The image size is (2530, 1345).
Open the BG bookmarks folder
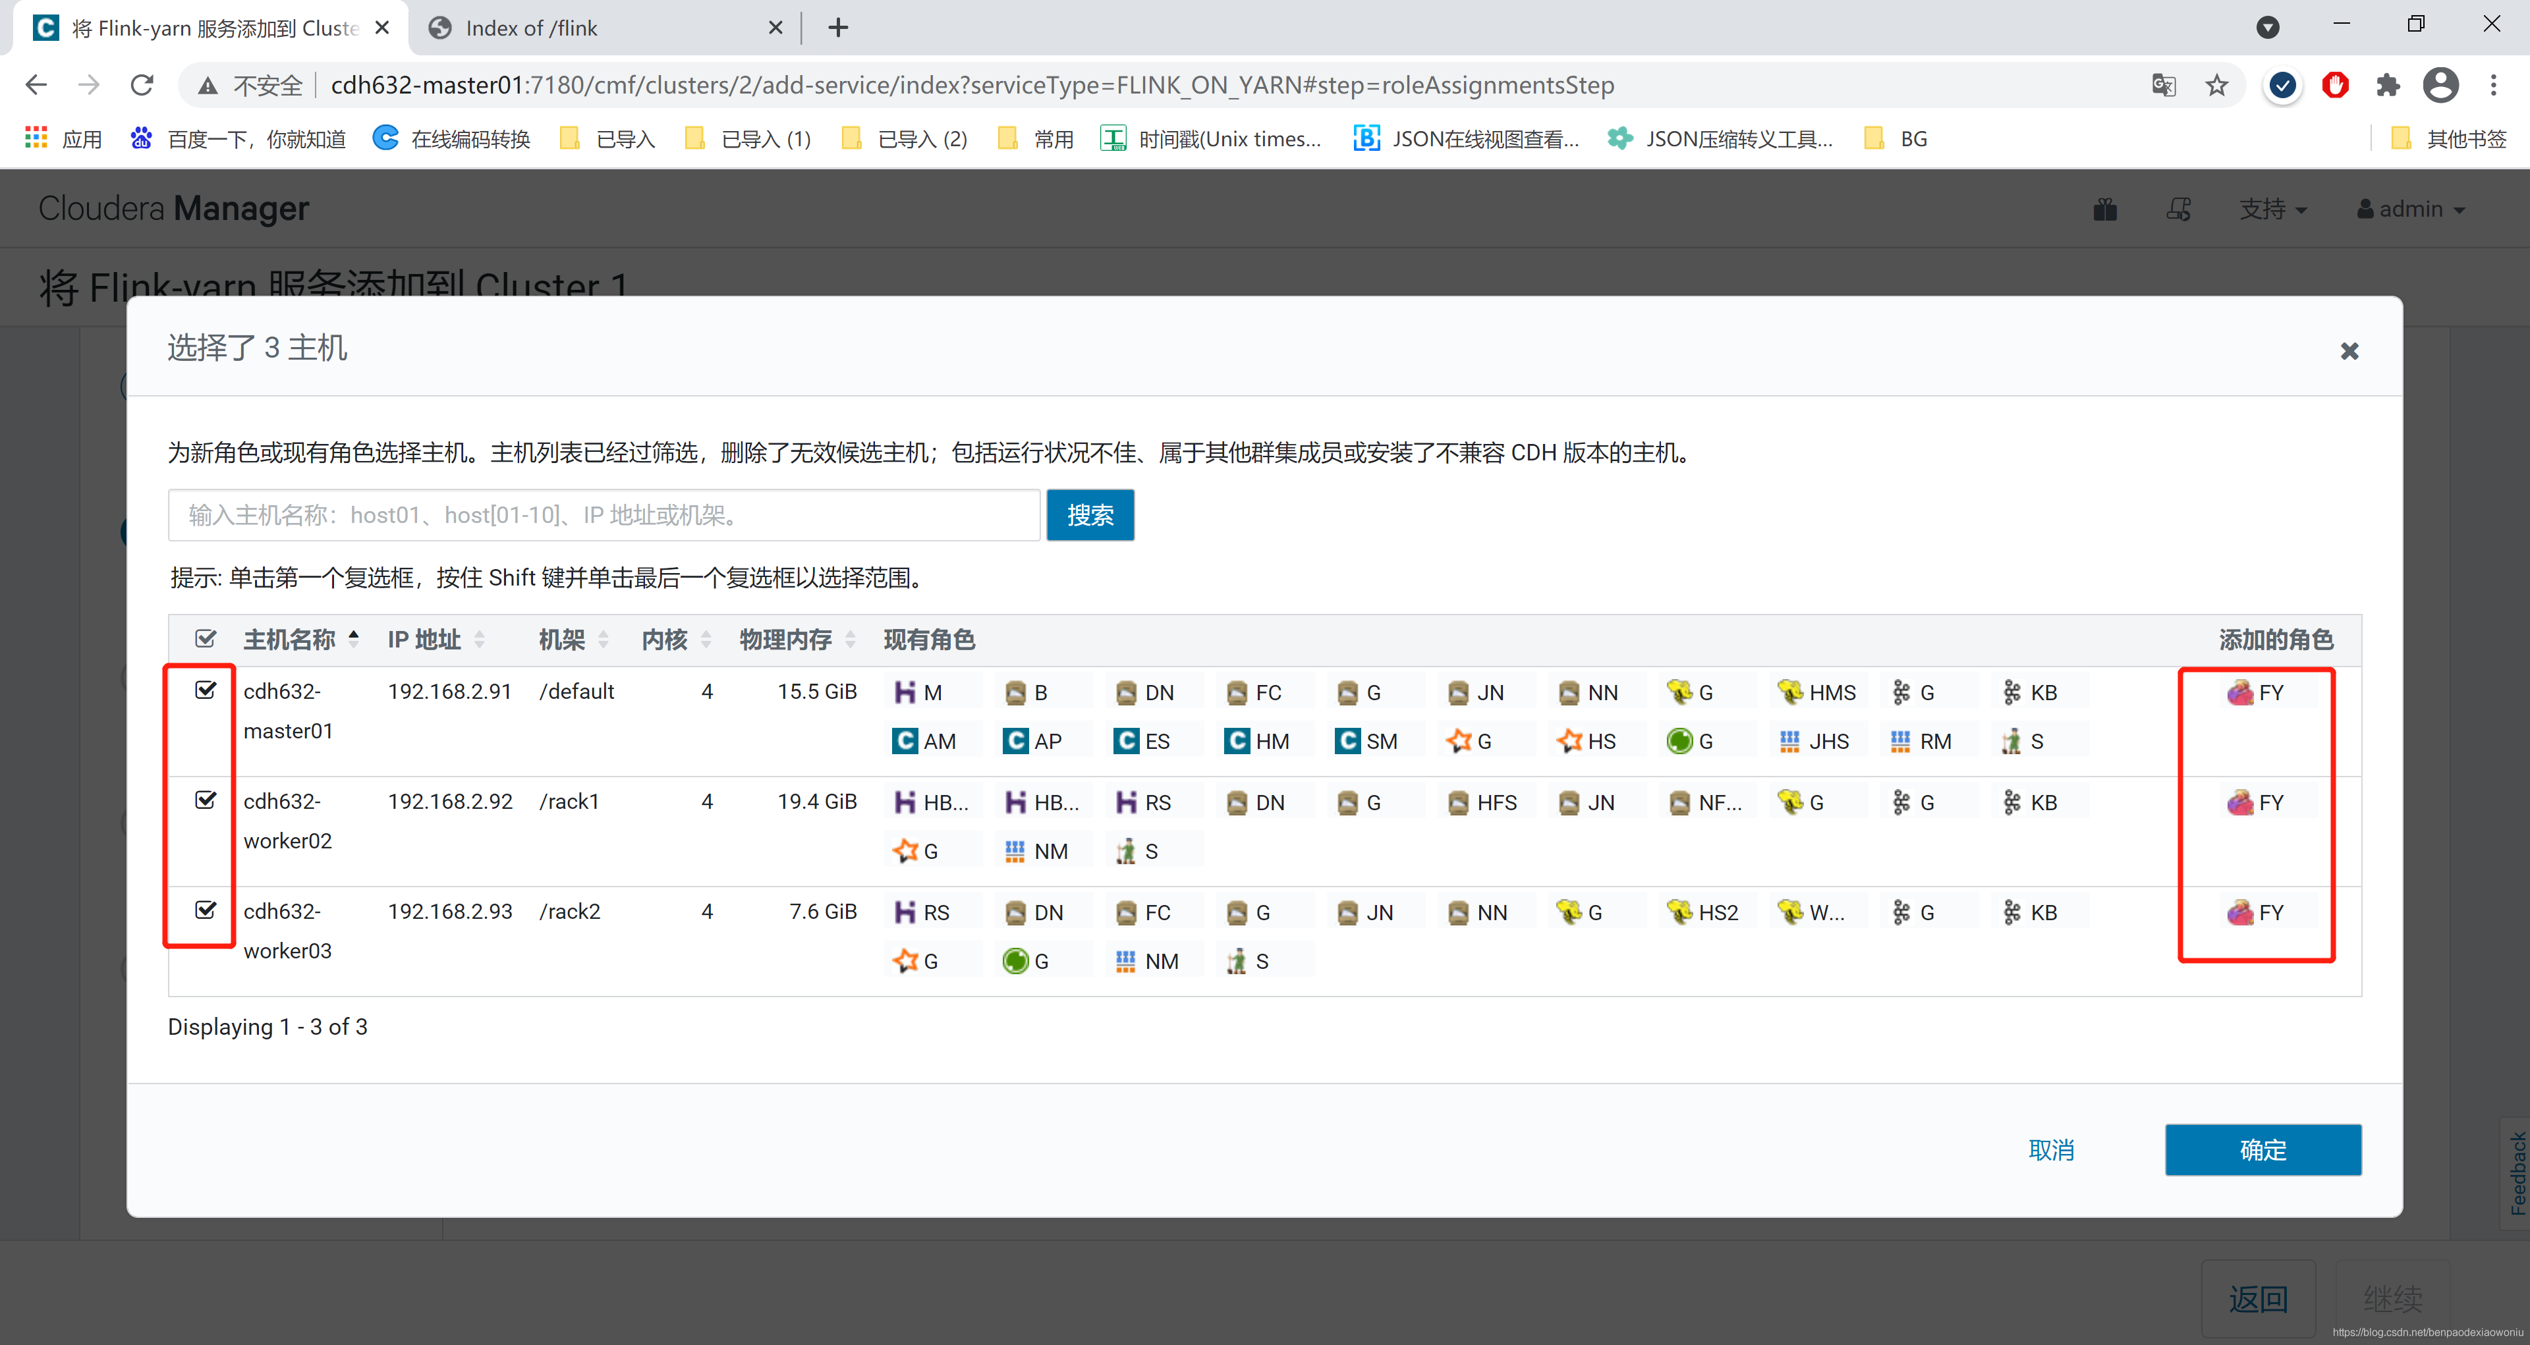1896,140
